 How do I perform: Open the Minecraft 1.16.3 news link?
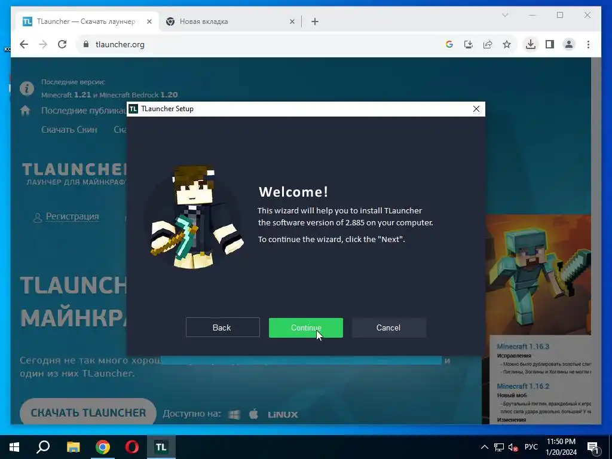(x=523, y=347)
